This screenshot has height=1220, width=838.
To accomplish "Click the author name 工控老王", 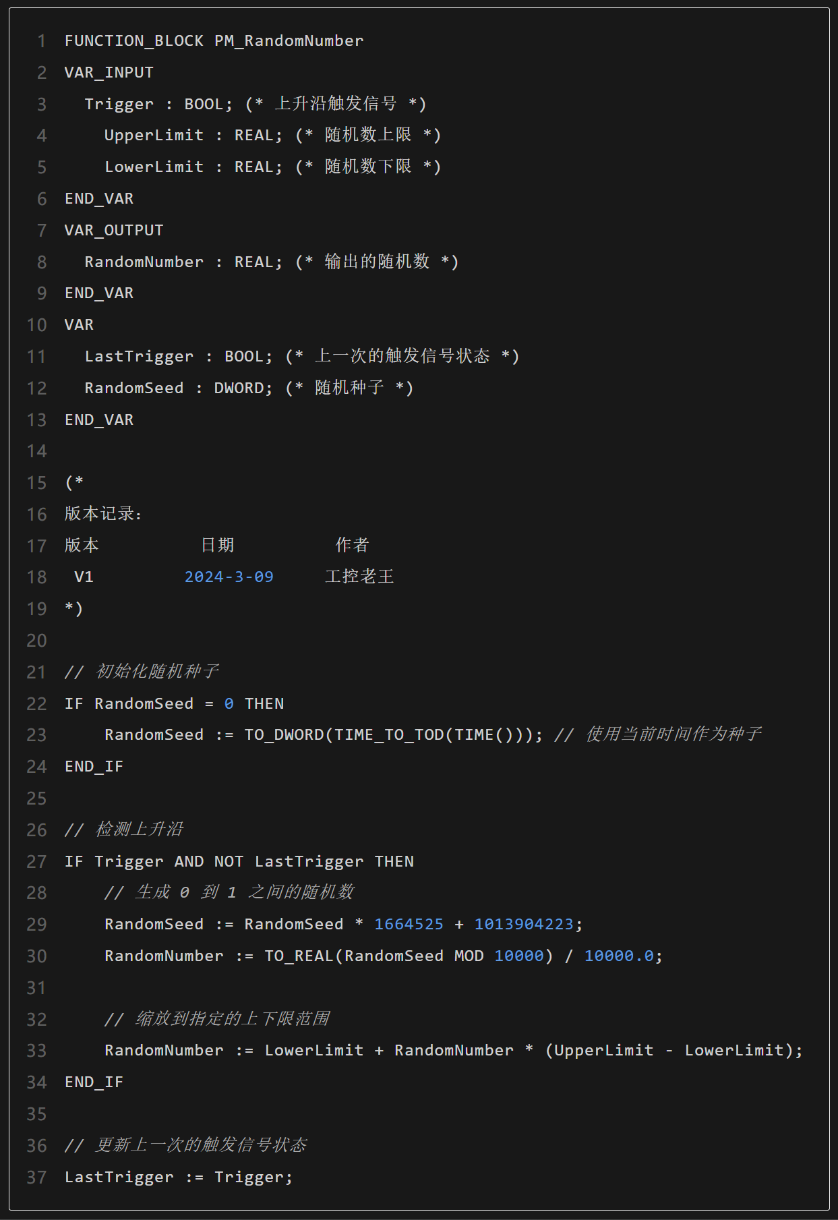I will point(359,577).
